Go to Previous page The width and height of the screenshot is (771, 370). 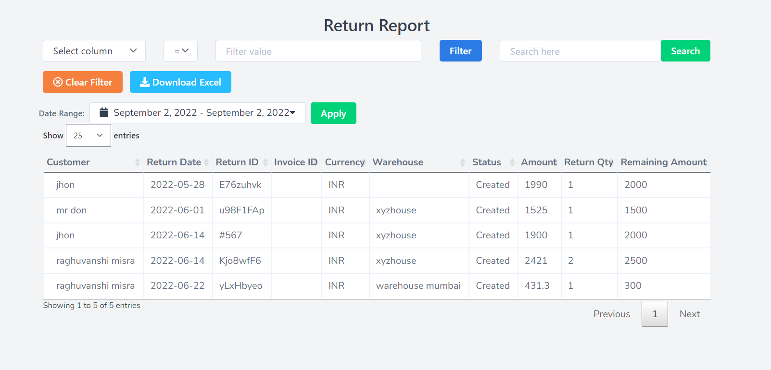tap(612, 314)
